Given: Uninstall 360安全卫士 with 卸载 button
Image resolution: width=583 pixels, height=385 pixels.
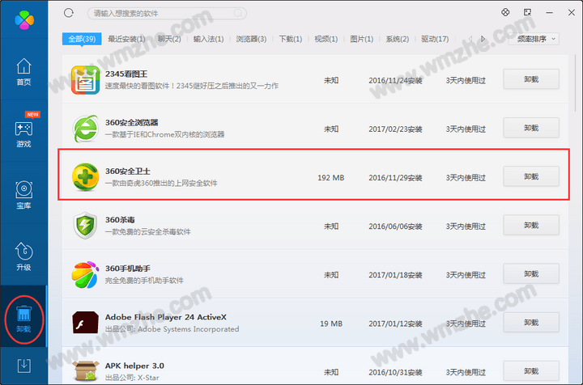Looking at the screenshot, I should [531, 176].
